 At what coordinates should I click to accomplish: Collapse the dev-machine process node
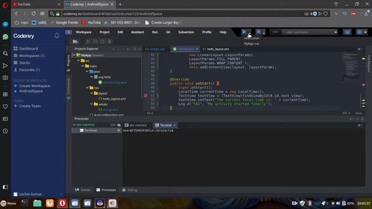pyautogui.click(x=74, y=125)
